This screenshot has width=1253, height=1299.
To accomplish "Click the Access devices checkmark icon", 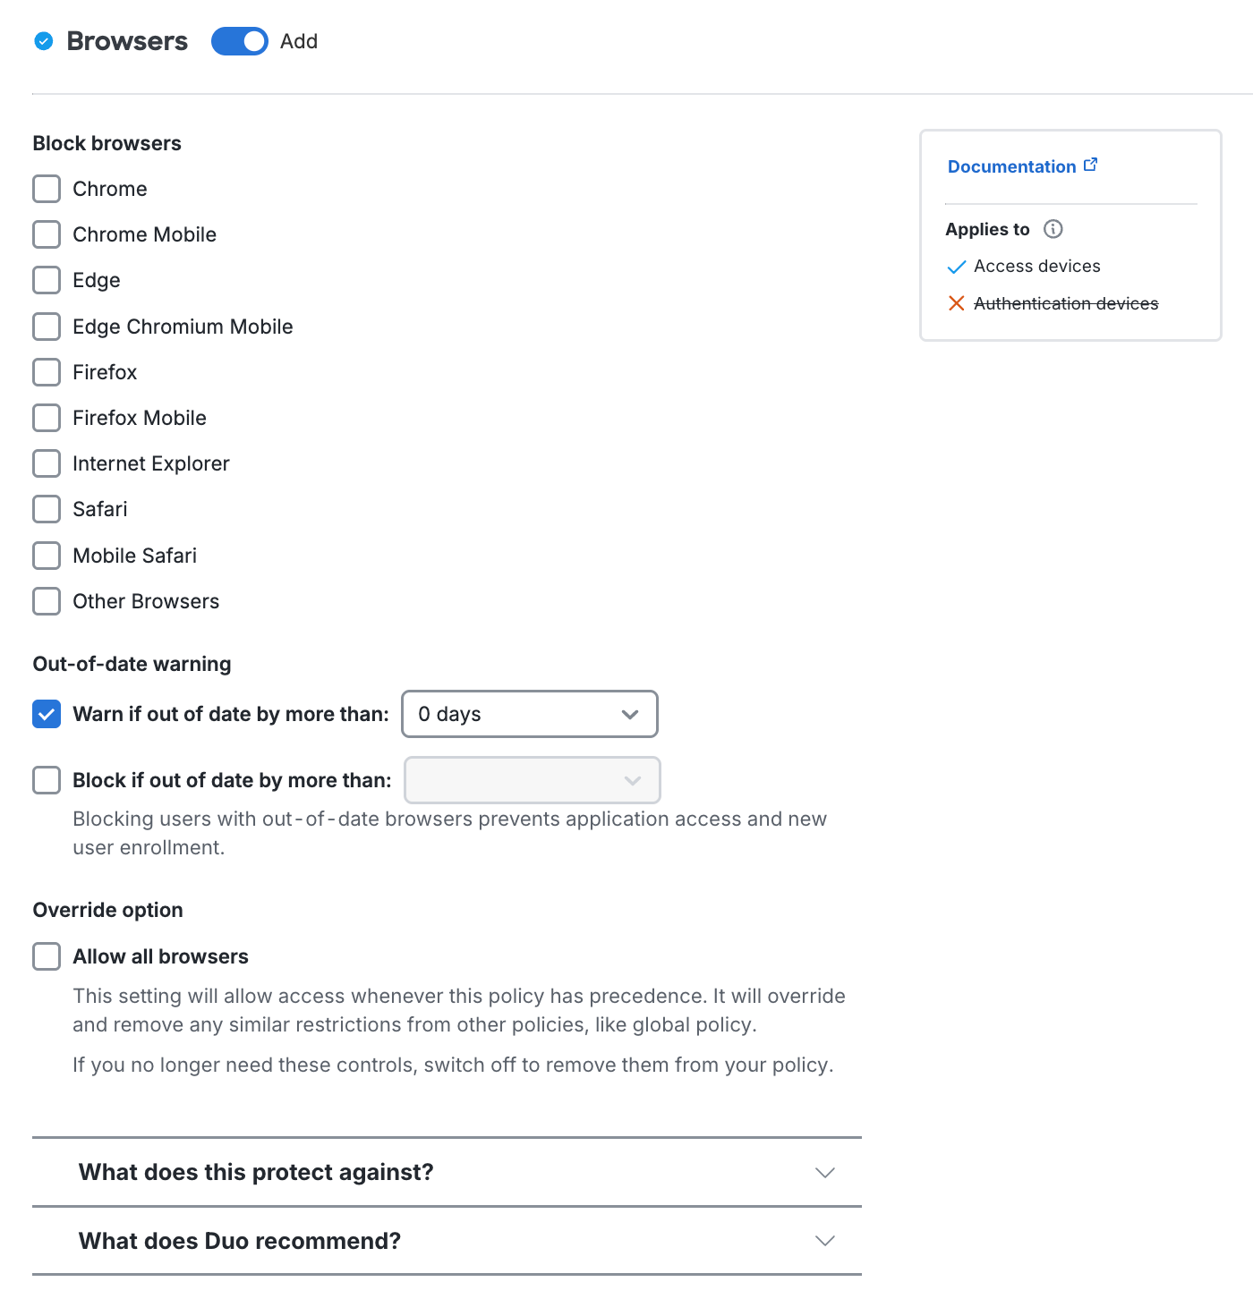I will (956, 267).
